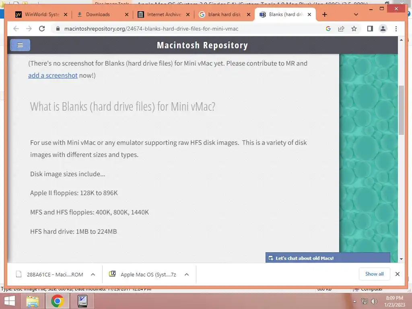Click the vertical scrollbar thumb
The image size is (412, 309).
[401, 110]
